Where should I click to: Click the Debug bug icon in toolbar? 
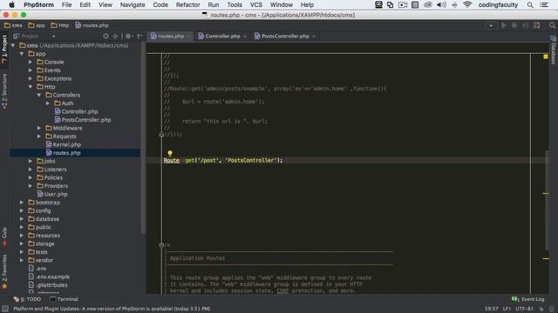[x=514, y=25]
